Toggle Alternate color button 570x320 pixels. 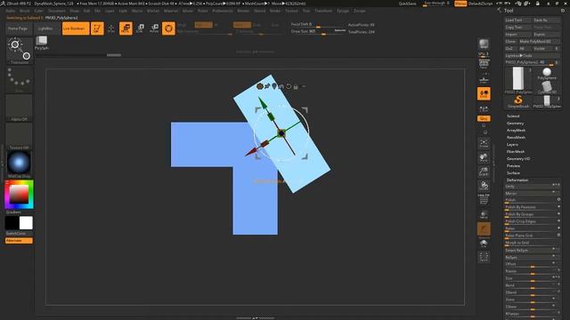coord(19,241)
